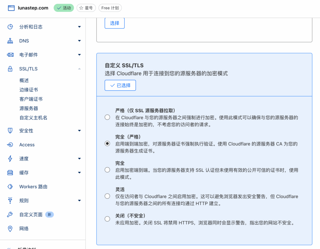The image size is (320, 249).
Task: Click the 星号 star button
Action: click(86, 8)
